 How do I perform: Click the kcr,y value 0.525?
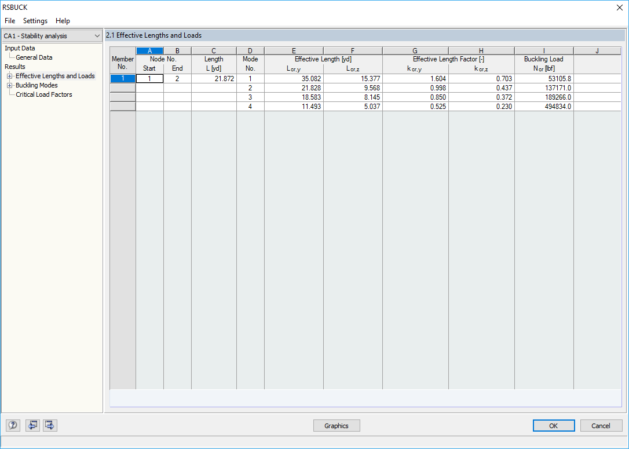tap(415, 107)
